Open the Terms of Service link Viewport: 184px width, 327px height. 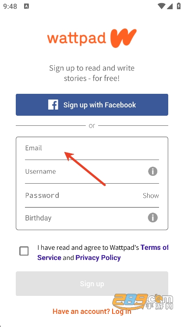[x=103, y=252]
